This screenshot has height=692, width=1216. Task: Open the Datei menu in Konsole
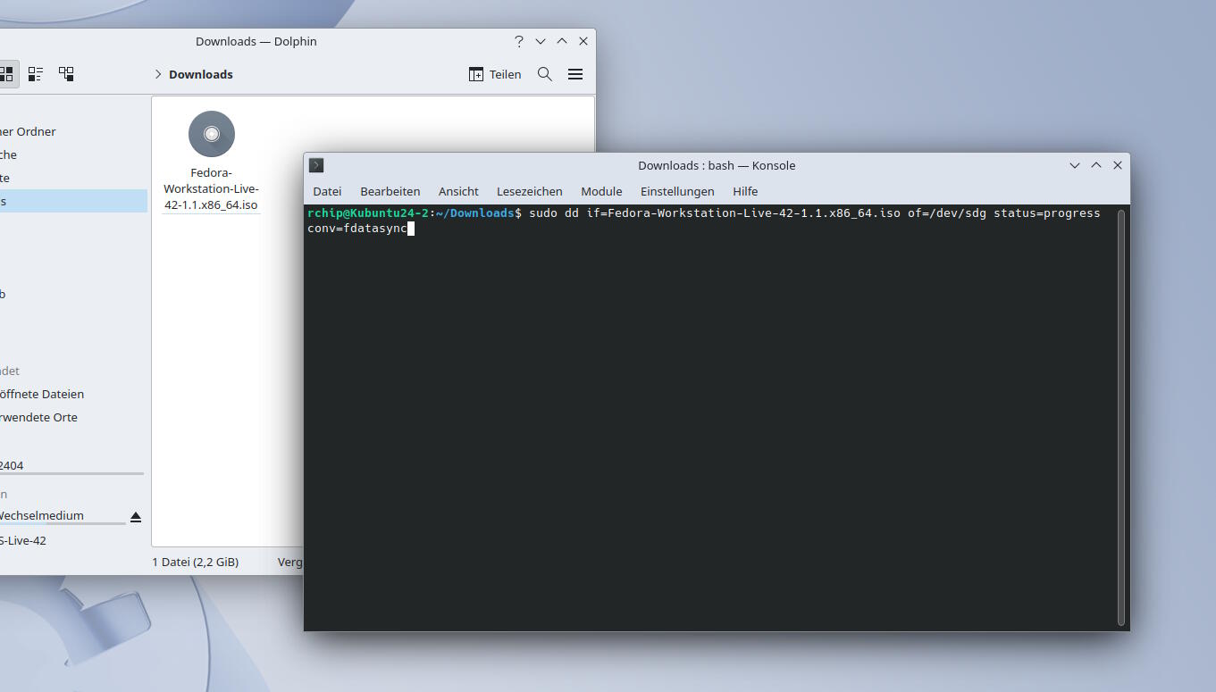(x=327, y=191)
